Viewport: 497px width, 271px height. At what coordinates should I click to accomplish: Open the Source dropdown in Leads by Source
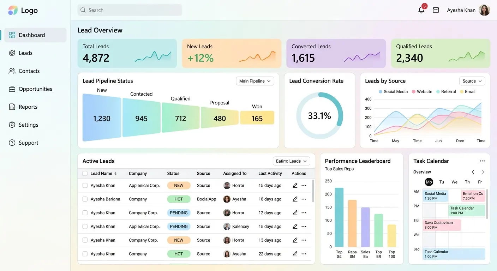[x=472, y=81]
